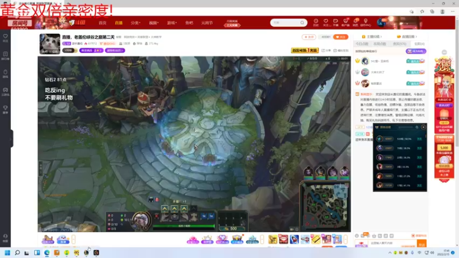Close the hero stats overlay panel
This screenshot has height=258, width=459.
(423, 127)
